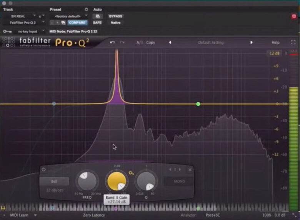Viewport: 300px width, 220px height.
Task: Select previous setting with minus button
Action: 52,23
